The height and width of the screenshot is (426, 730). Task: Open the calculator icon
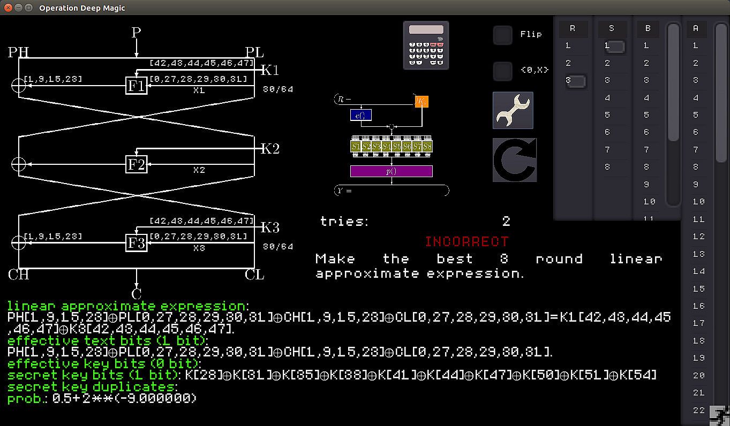coord(426,45)
